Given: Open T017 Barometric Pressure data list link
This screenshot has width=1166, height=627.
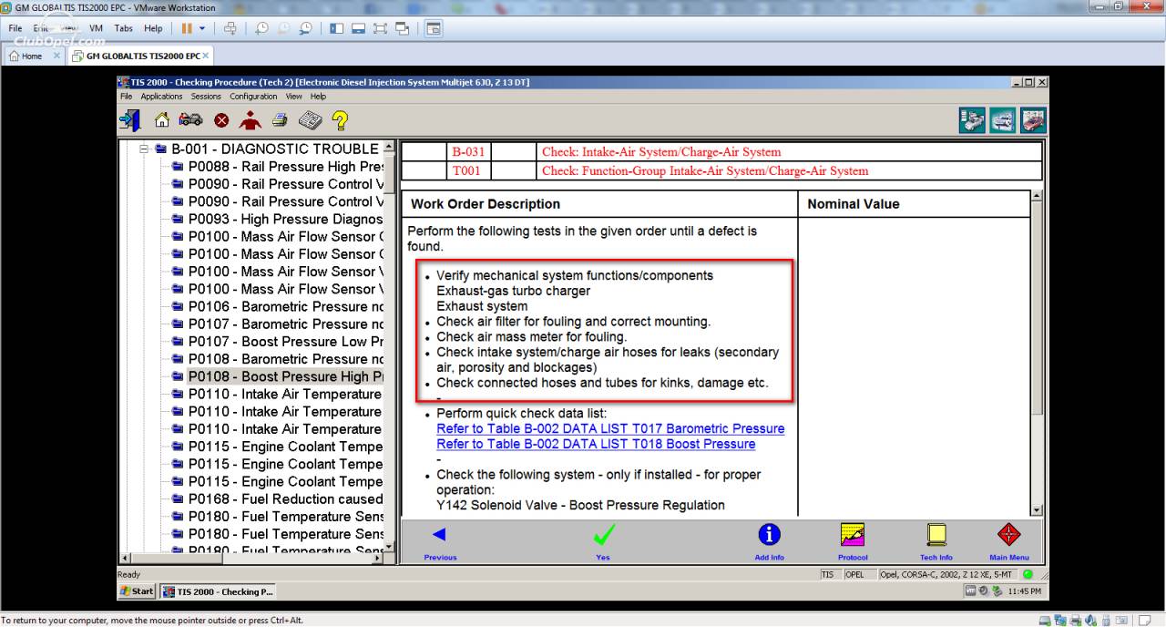Looking at the screenshot, I should point(610,428).
